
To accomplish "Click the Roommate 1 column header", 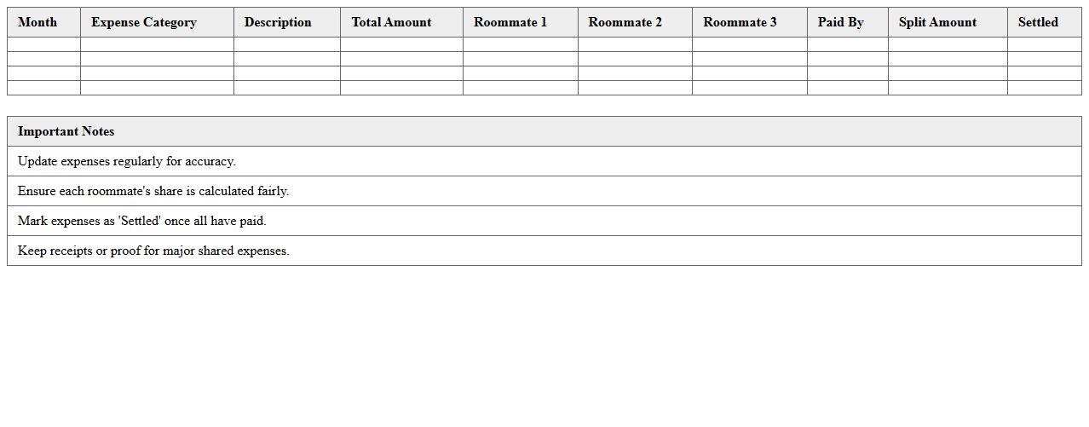I will [x=510, y=22].
